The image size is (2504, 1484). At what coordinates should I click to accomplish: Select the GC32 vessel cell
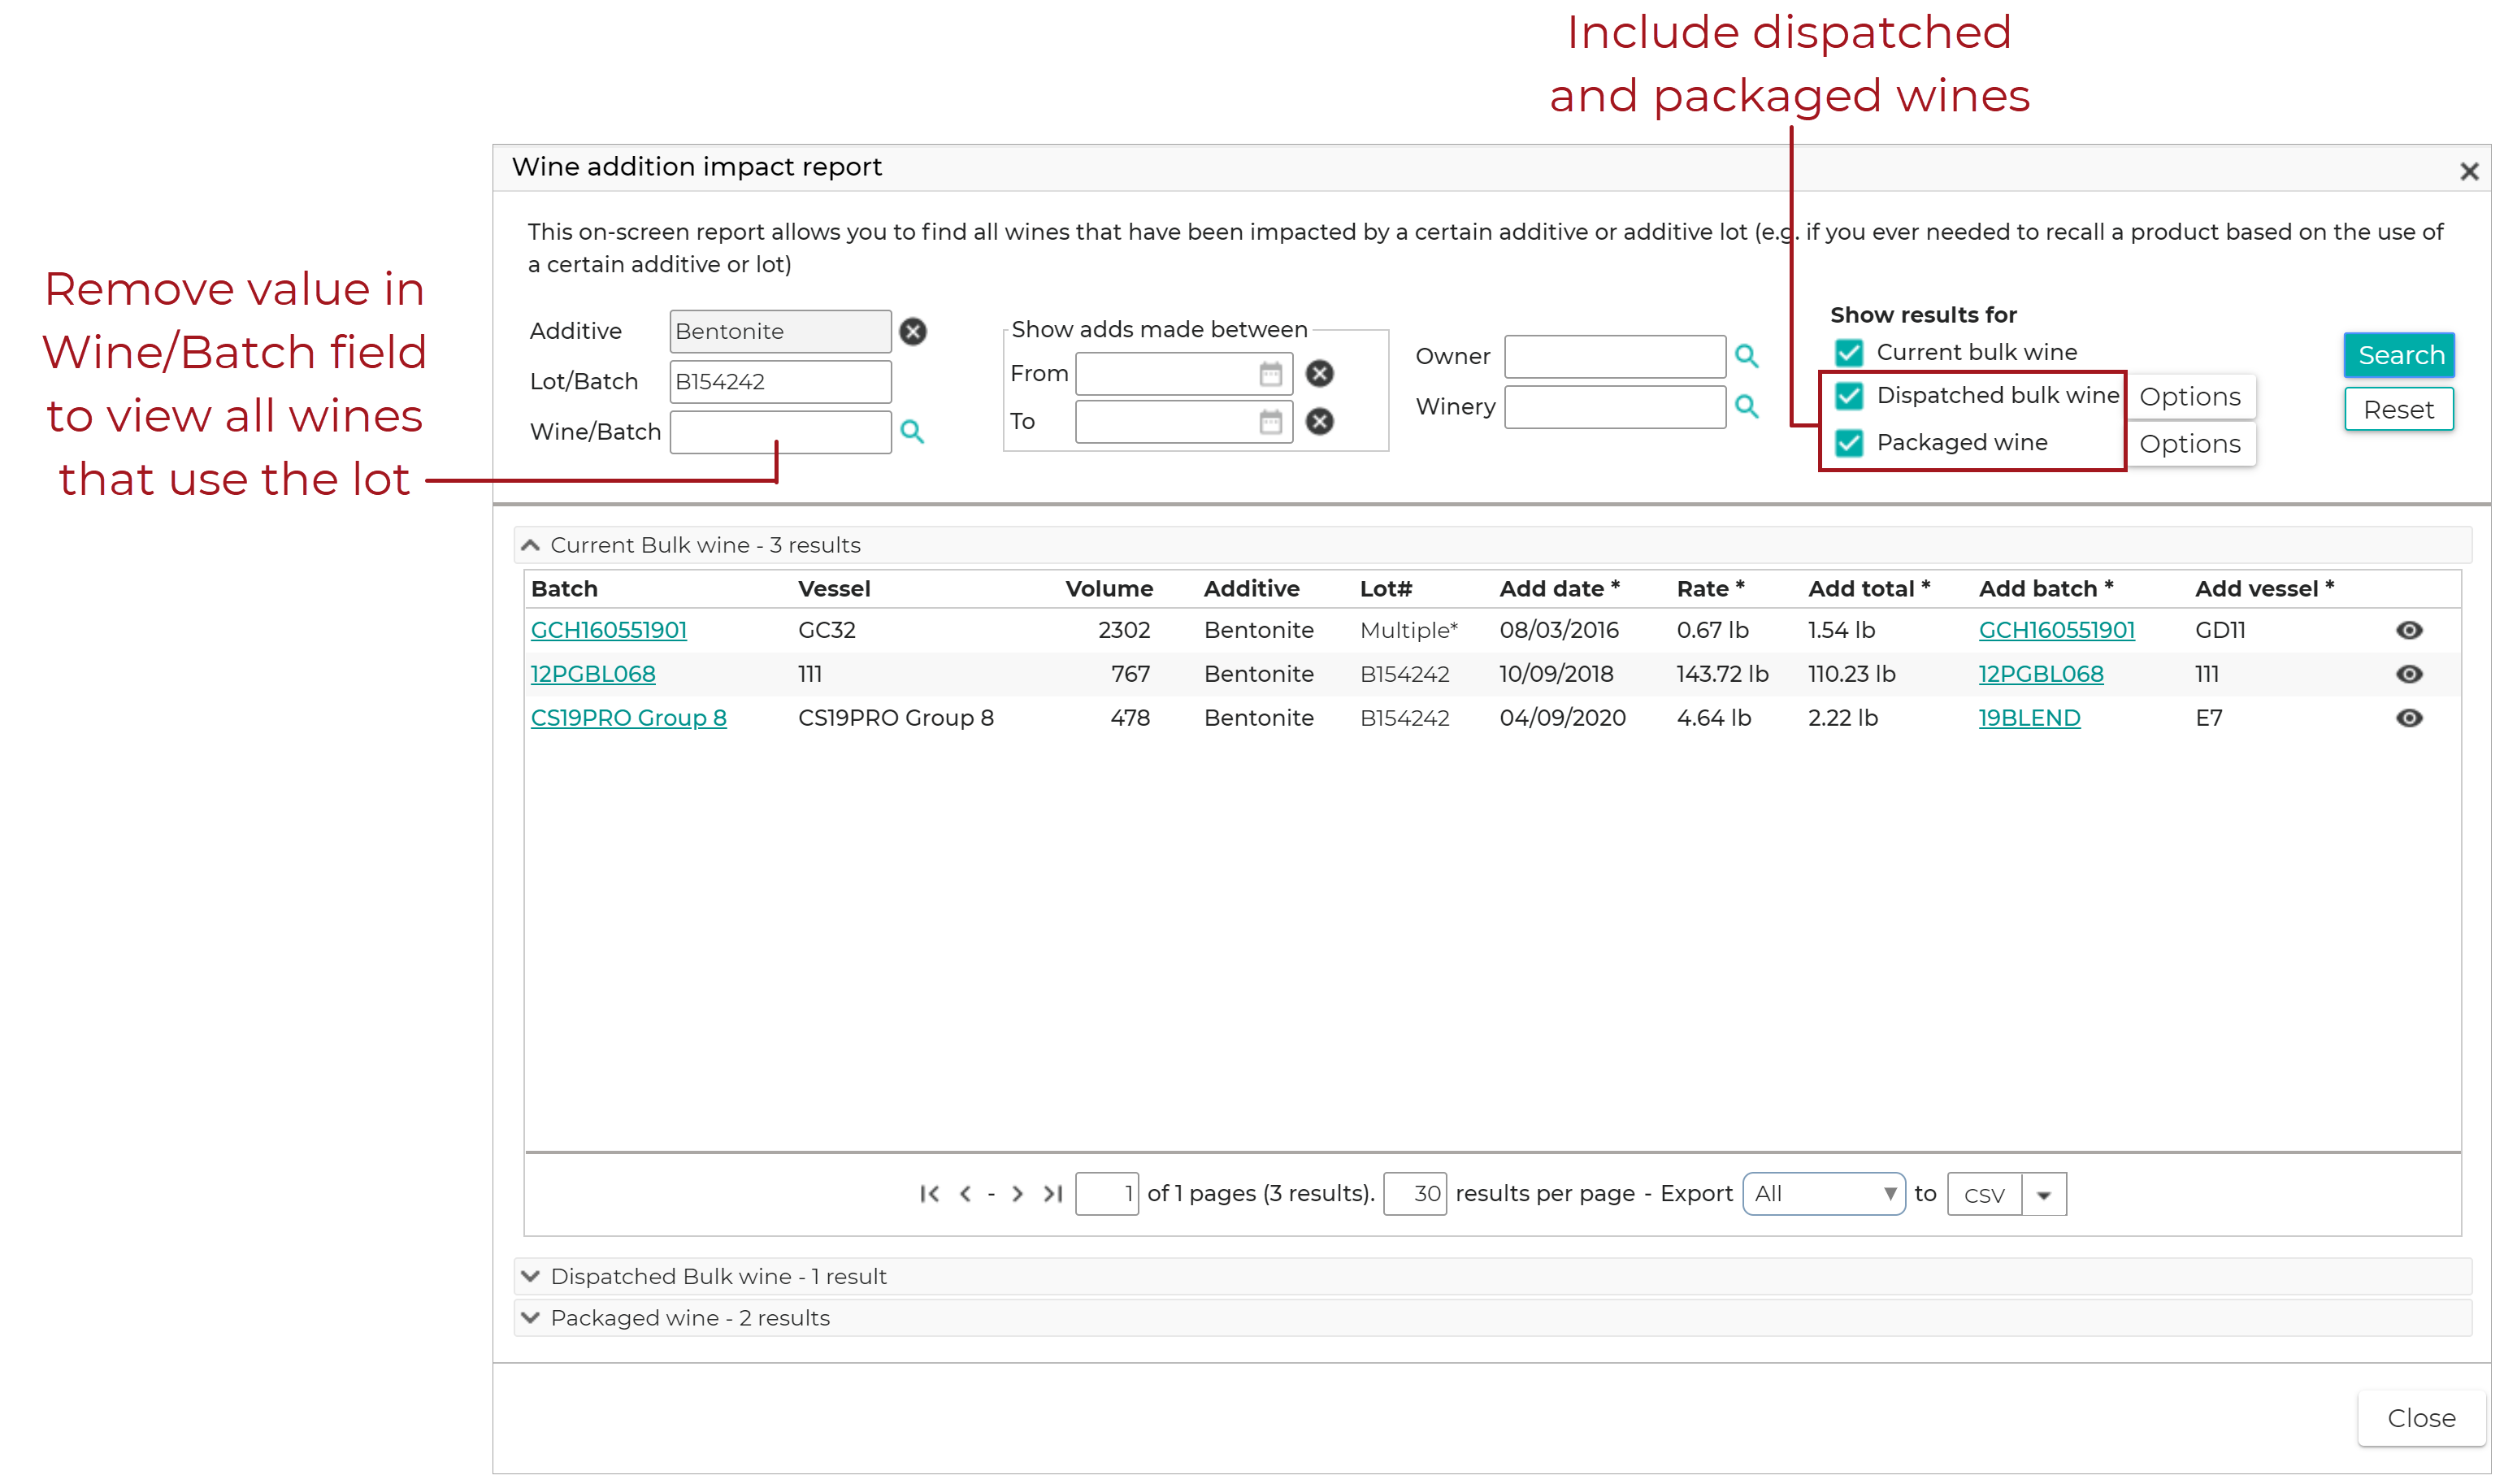[x=827, y=630]
